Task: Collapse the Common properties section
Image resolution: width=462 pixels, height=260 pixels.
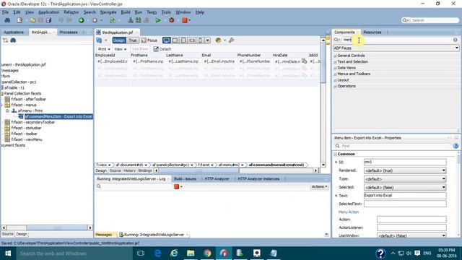Action: point(335,154)
